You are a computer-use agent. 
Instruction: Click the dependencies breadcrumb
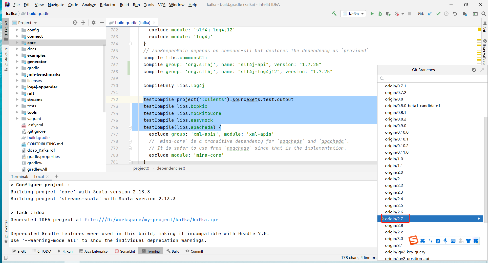click(171, 168)
